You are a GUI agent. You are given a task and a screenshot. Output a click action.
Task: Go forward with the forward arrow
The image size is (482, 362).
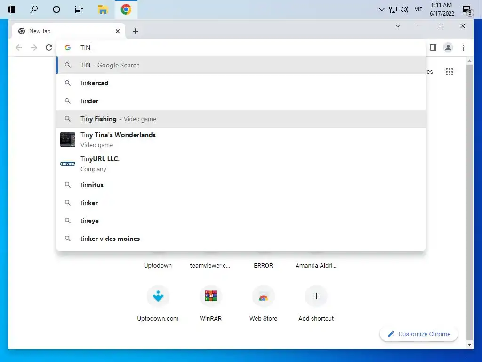point(34,48)
